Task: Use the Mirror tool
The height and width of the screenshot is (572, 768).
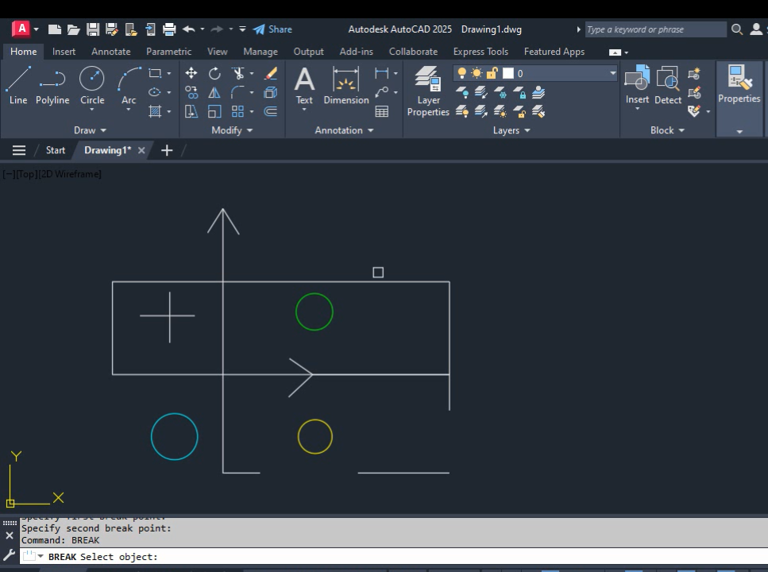Action: pos(214,92)
